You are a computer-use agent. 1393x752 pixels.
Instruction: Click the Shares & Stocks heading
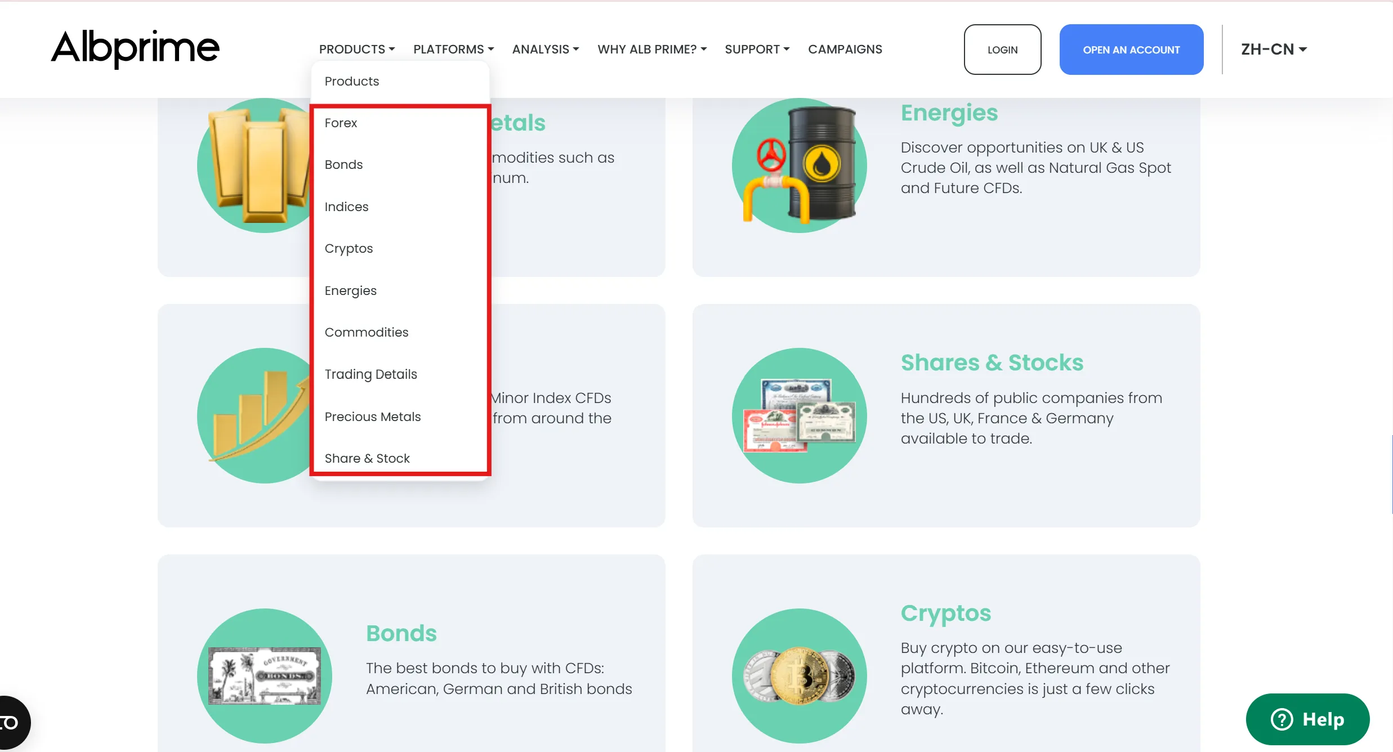coord(992,362)
